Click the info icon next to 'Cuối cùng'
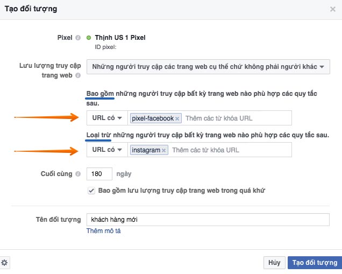This screenshot has width=342, height=274. (78, 174)
